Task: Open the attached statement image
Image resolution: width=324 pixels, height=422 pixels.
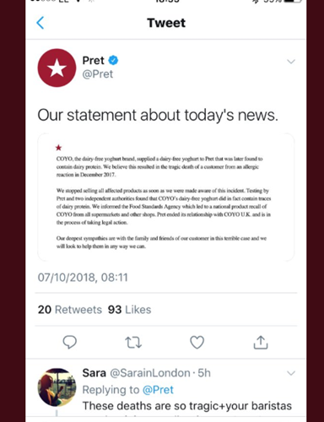Action: tap(166, 197)
